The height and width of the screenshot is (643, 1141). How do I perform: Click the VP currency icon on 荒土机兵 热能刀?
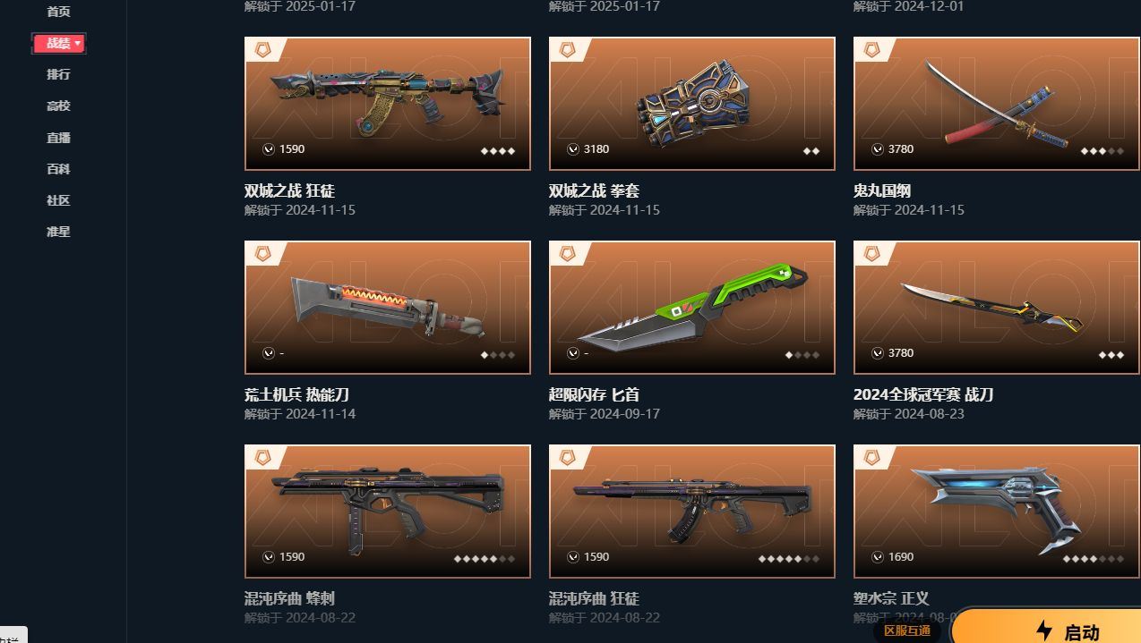pyautogui.click(x=269, y=353)
